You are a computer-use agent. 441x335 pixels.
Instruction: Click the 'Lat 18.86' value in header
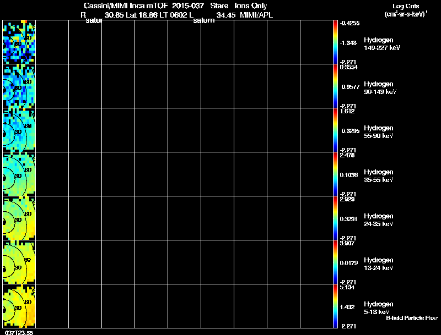142,15
